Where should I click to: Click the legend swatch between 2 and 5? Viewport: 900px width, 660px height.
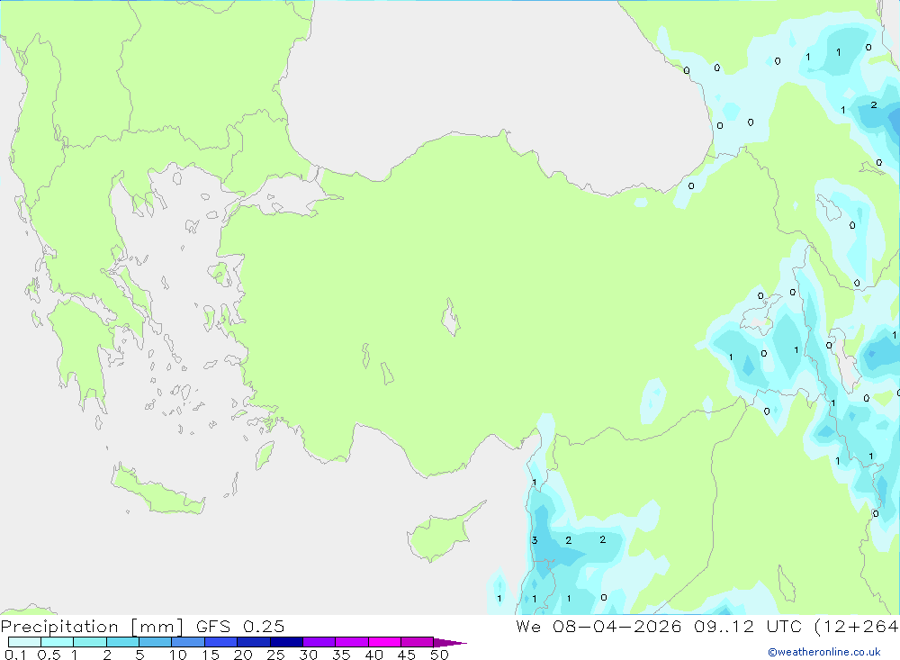click(122, 642)
